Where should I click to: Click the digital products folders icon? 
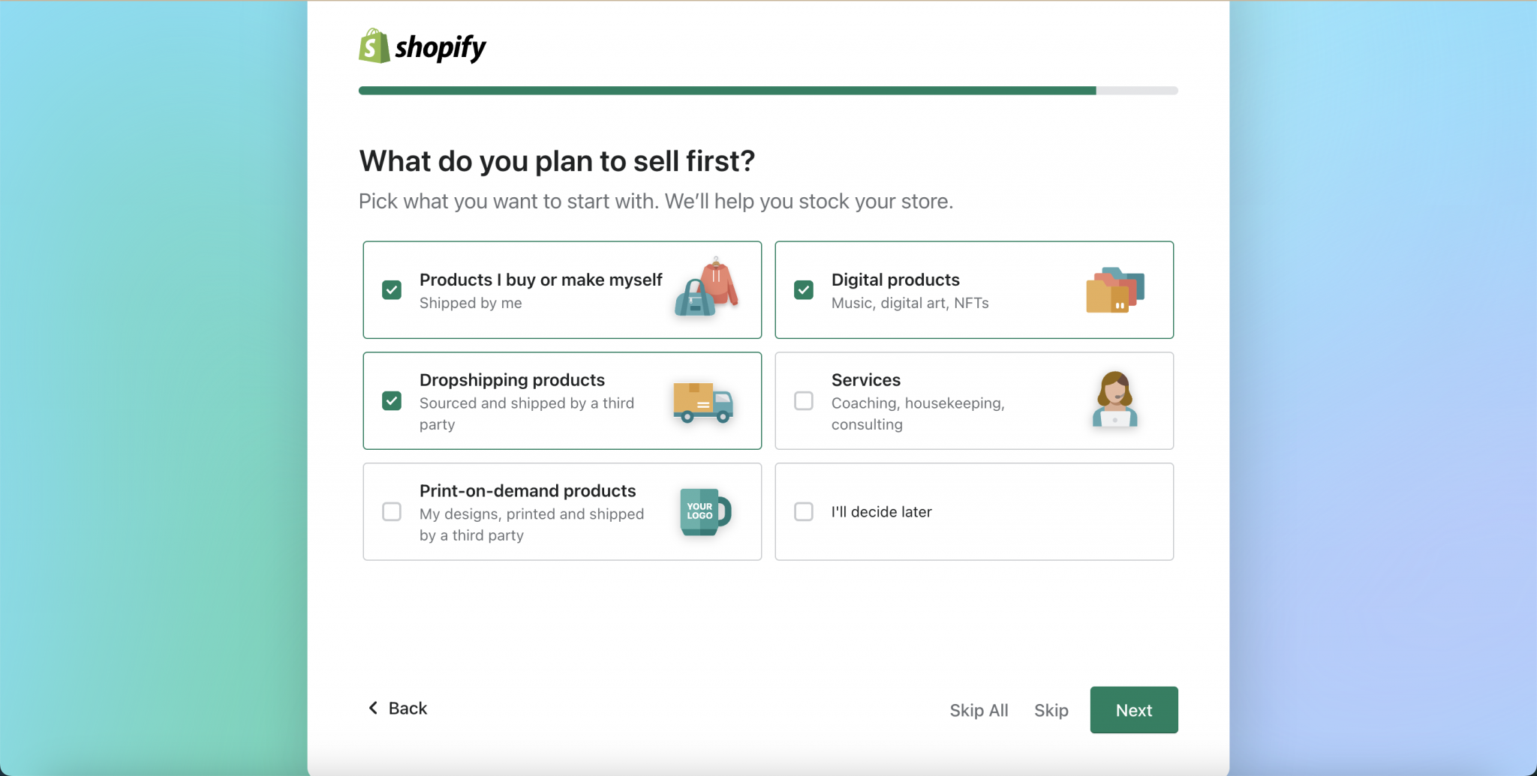click(x=1114, y=290)
